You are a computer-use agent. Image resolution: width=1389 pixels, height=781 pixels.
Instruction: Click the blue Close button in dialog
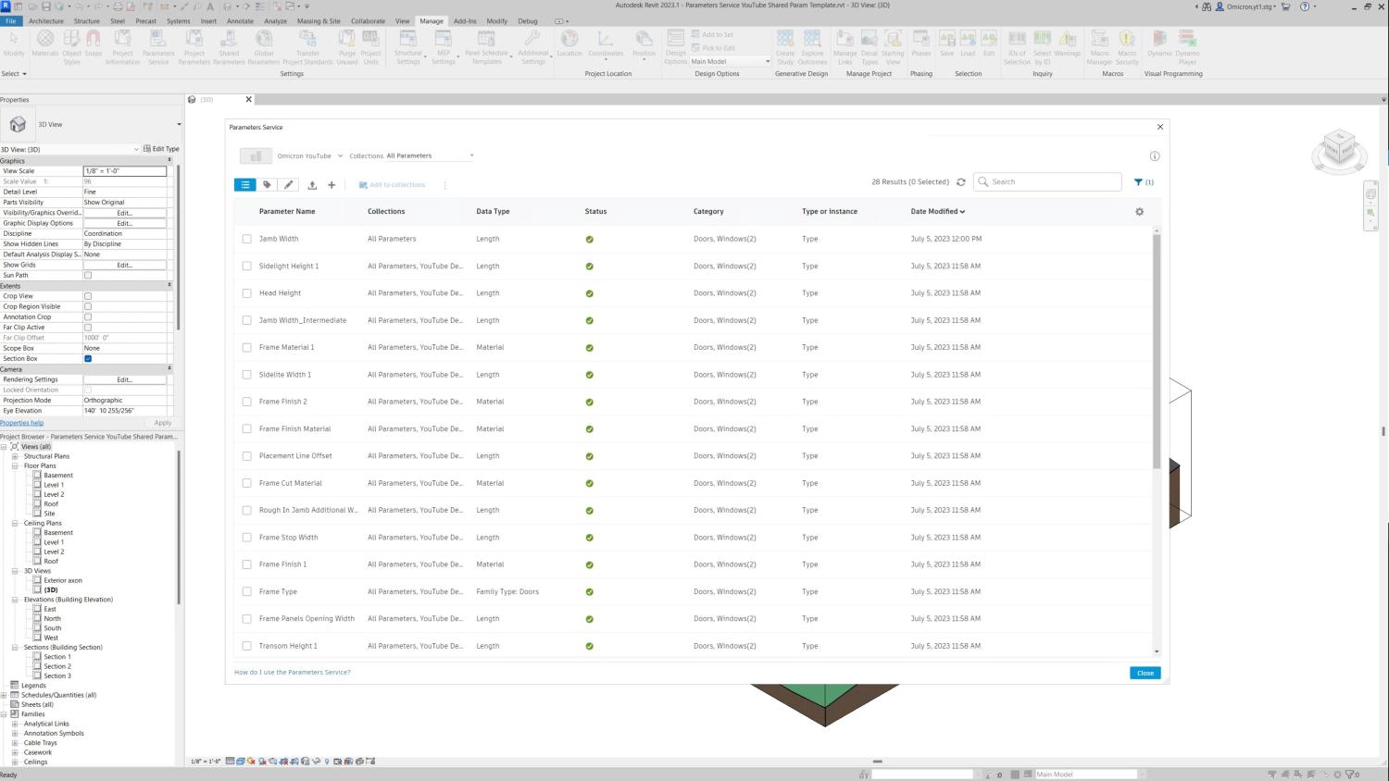(x=1145, y=673)
